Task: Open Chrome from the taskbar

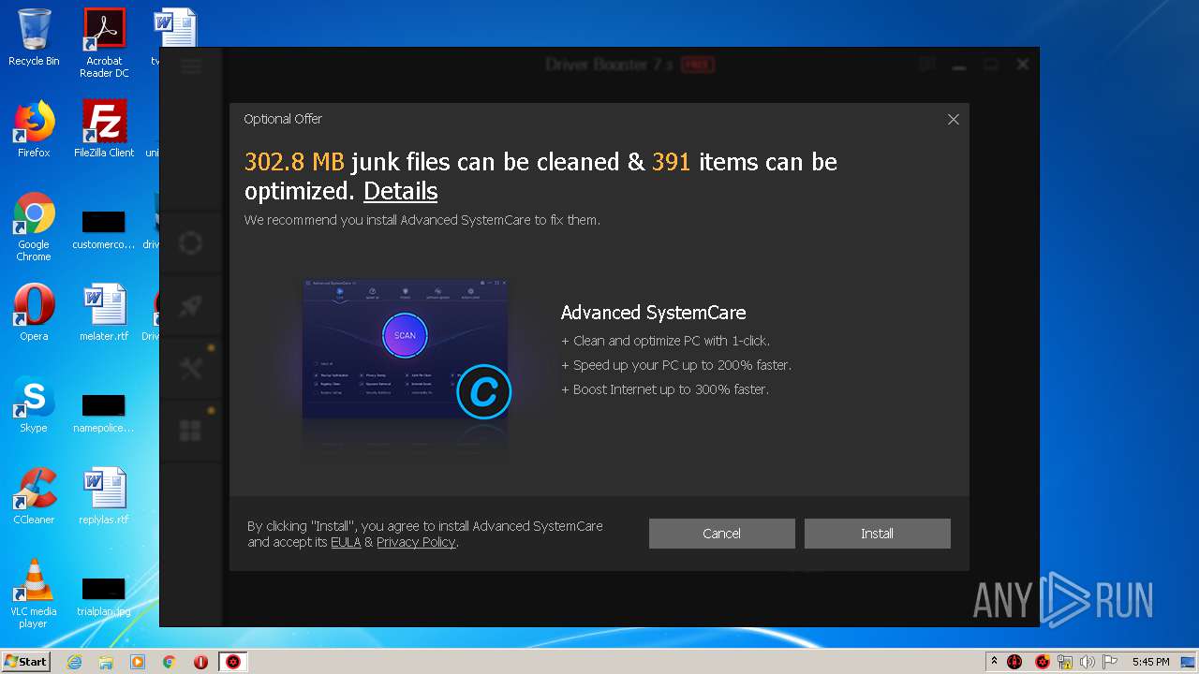Action: tap(169, 662)
